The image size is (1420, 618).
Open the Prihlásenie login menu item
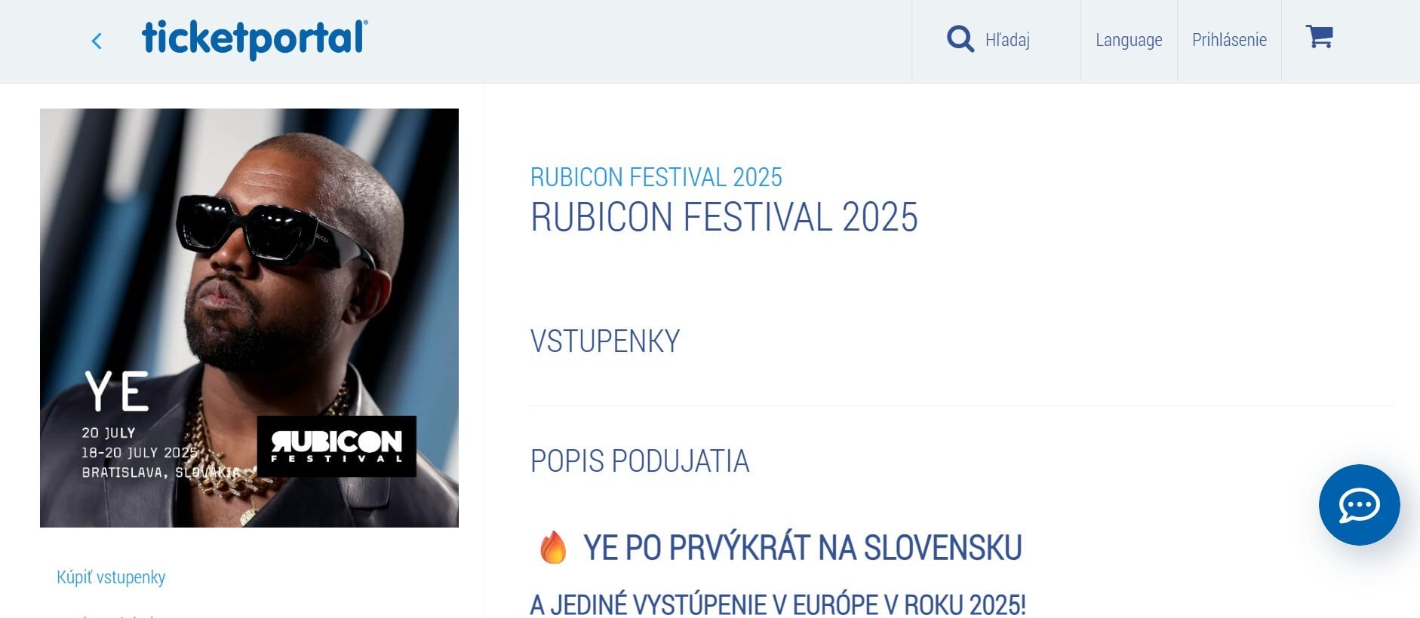[1229, 40]
